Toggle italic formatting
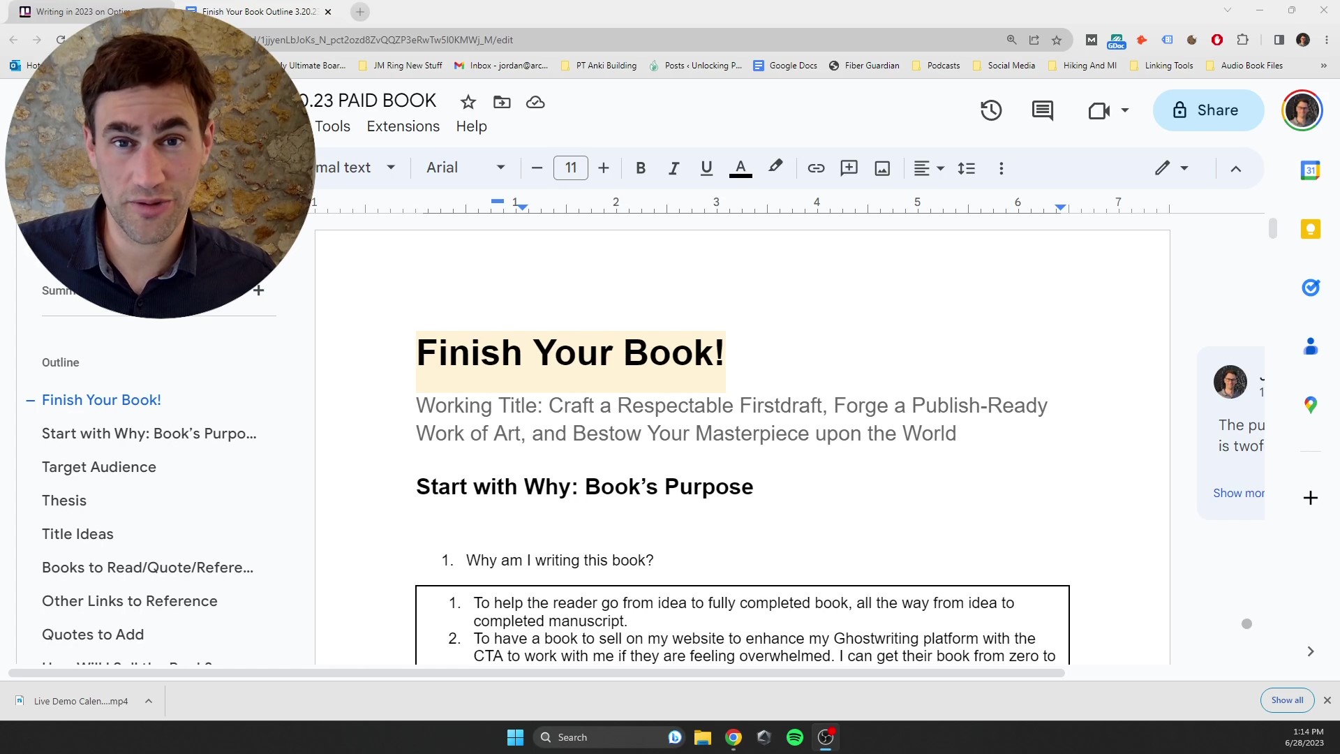Screen dimensions: 1340x754 coord(673,168)
